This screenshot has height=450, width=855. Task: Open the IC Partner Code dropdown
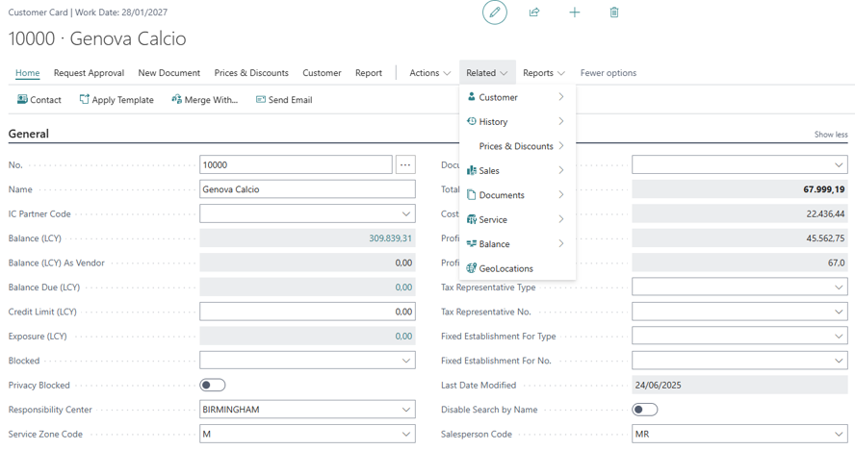coord(405,213)
